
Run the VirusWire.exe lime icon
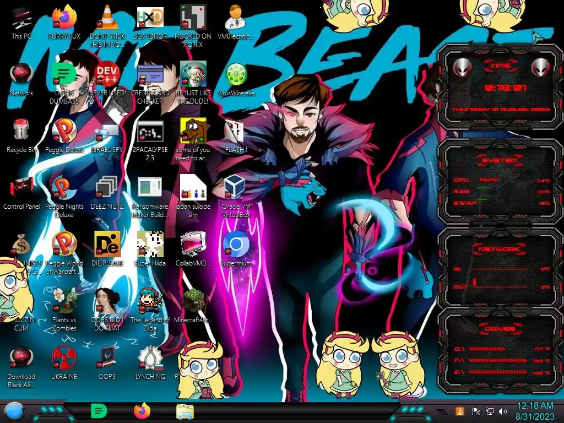236,80
